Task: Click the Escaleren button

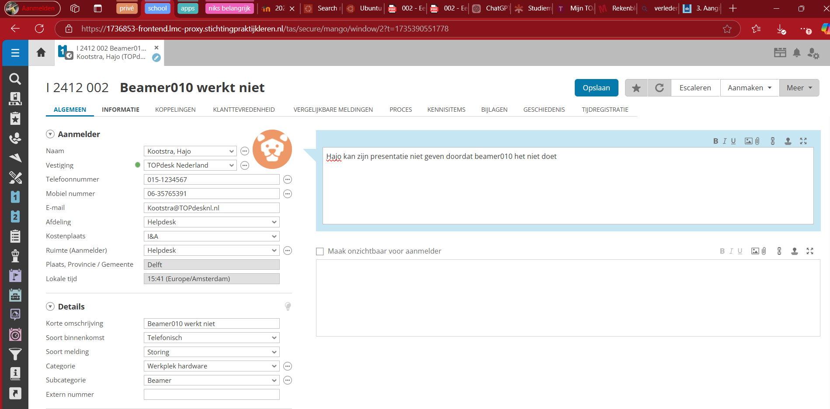Action: pos(695,88)
